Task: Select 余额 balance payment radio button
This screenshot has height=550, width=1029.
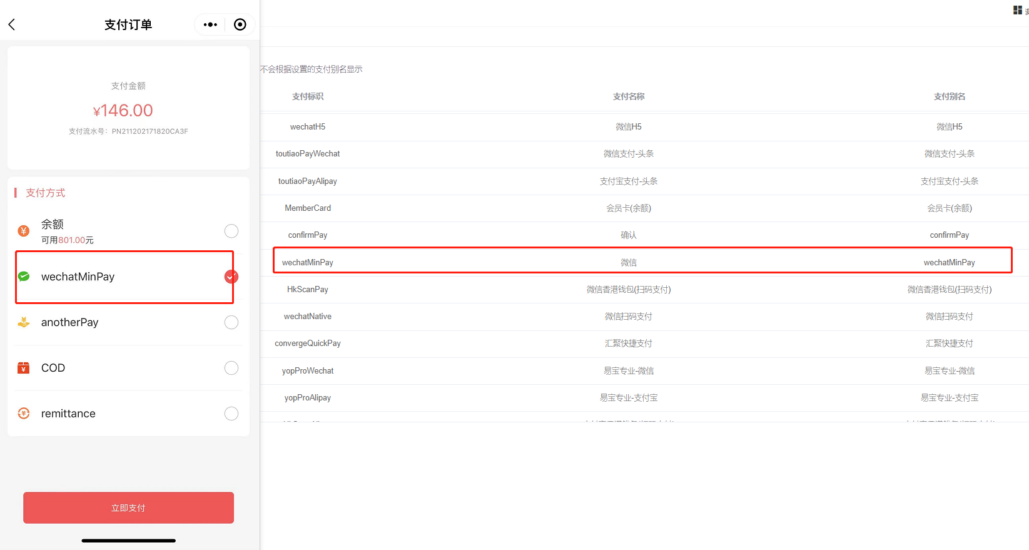Action: click(231, 231)
